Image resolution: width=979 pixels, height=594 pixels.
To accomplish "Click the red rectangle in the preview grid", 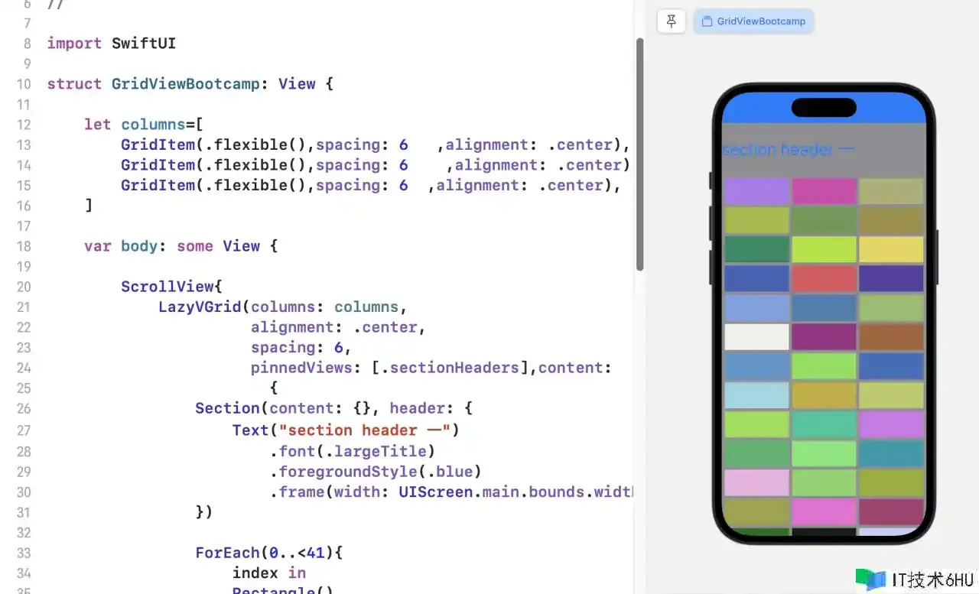I will tap(824, 278).
